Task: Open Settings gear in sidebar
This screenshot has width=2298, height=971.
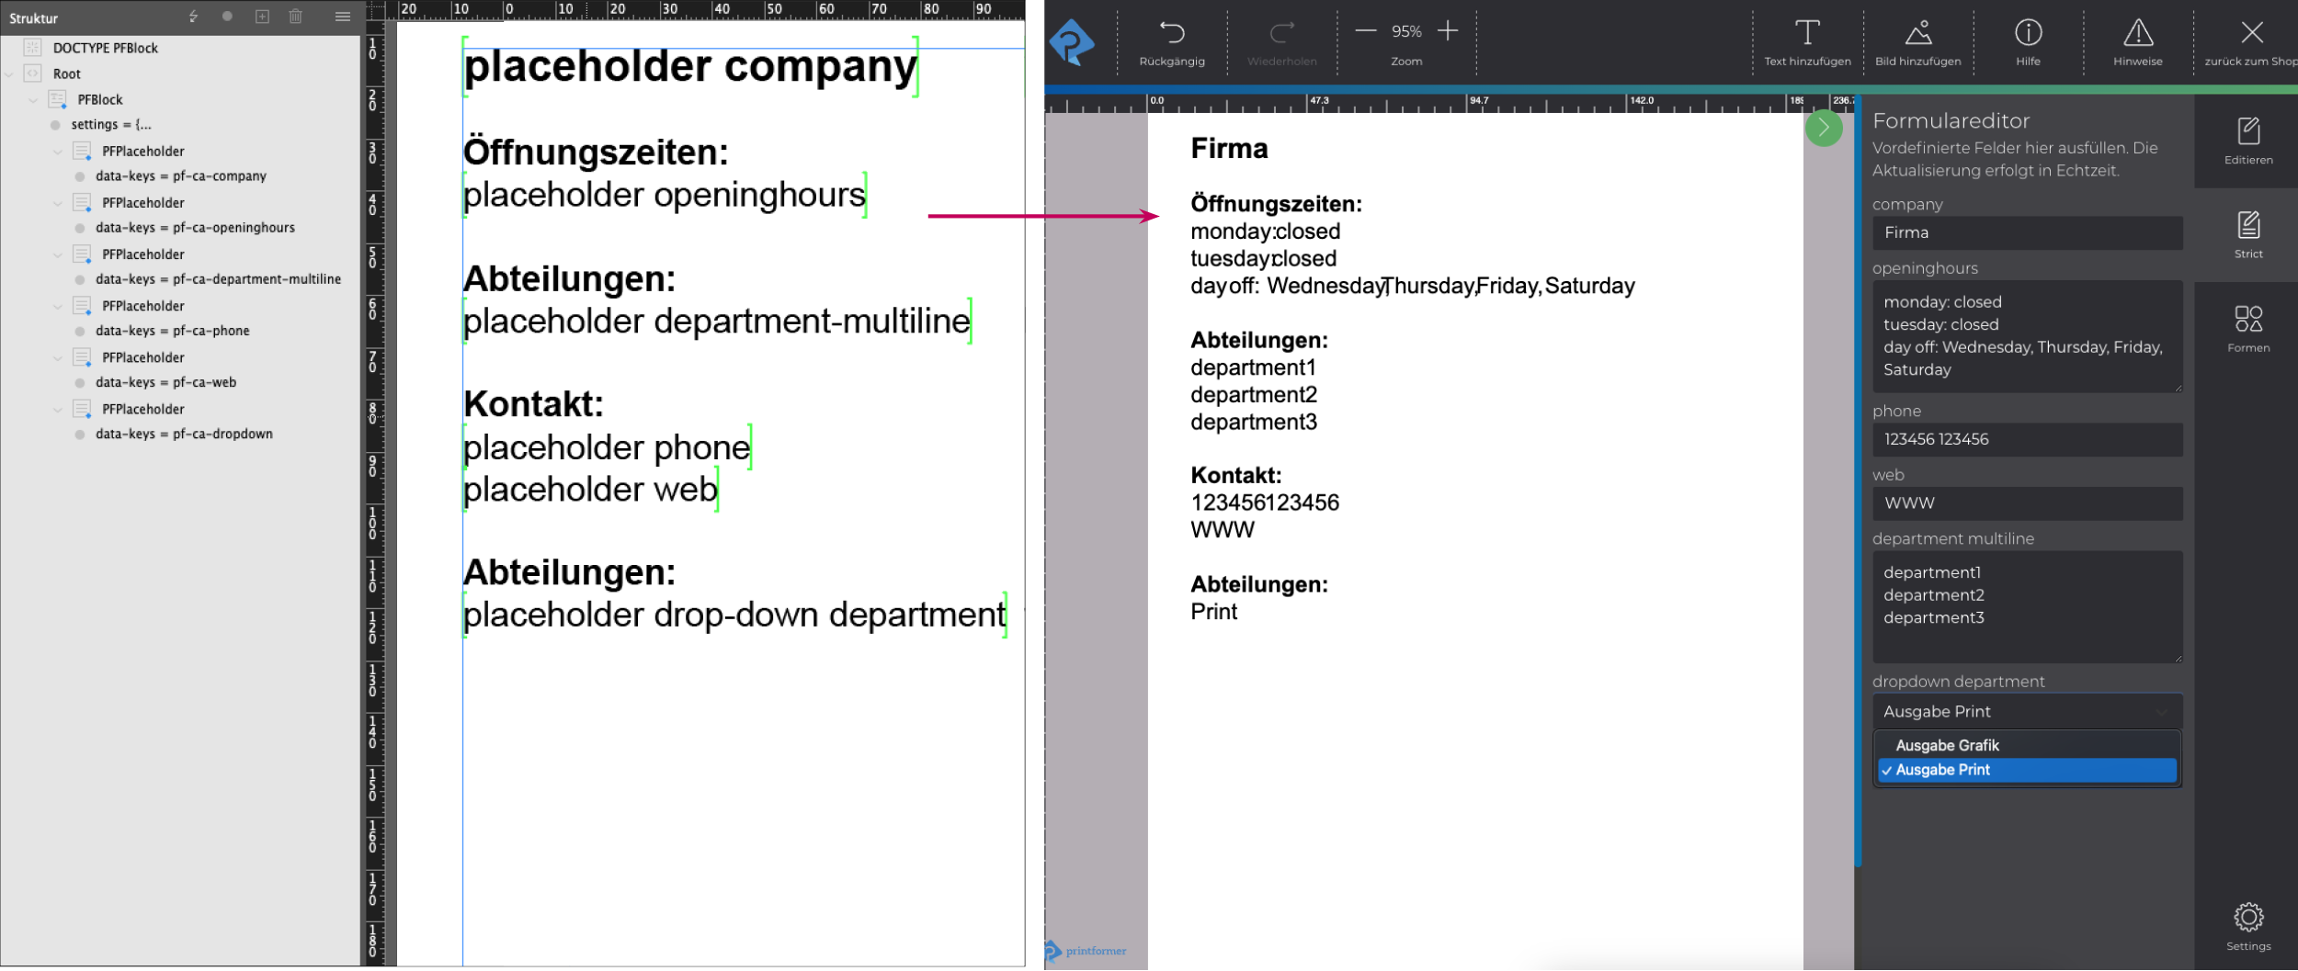Action: pos(2247,917)
